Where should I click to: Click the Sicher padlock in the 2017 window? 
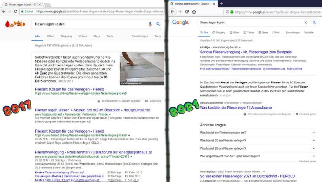[22, 12]
